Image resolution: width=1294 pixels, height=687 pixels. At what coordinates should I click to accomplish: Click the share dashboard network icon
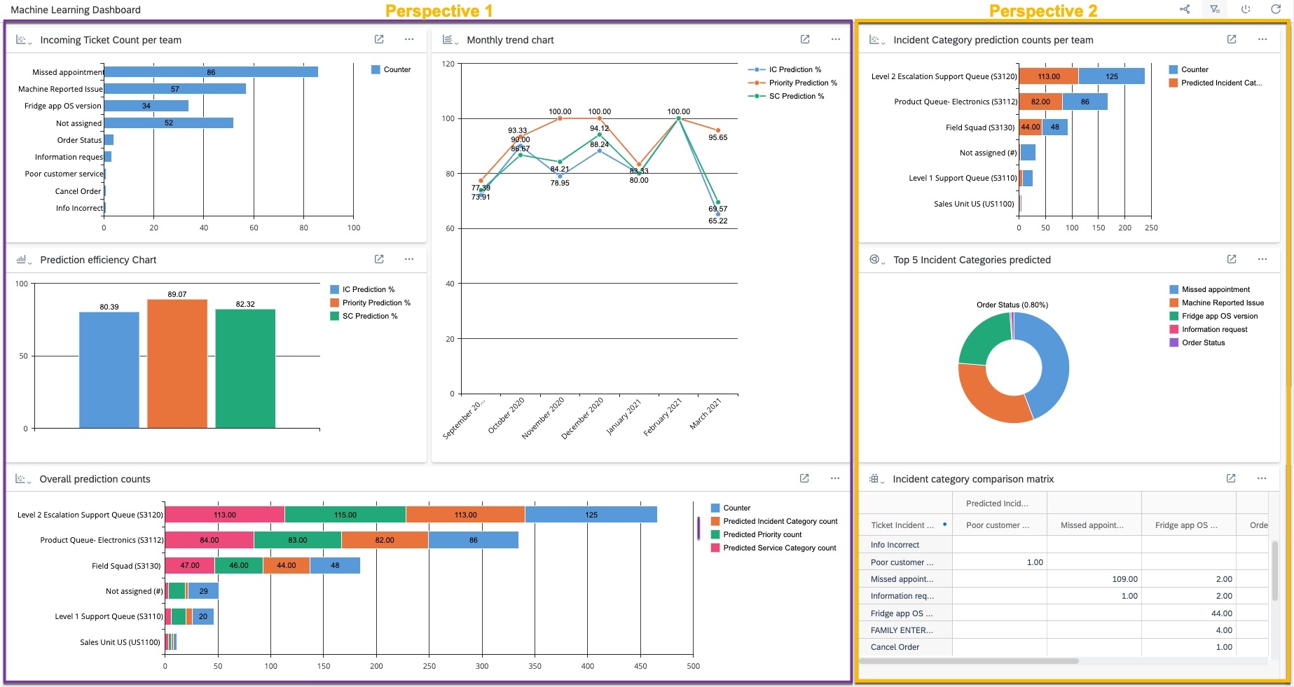(x=1185, y=9)
